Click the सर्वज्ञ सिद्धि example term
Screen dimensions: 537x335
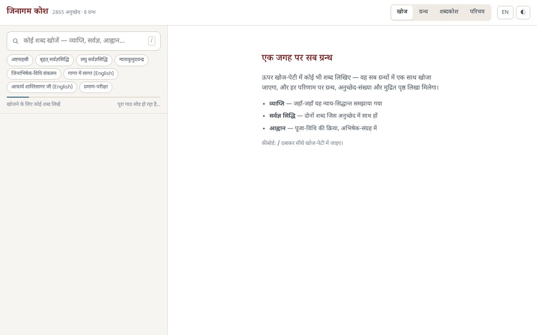(282, 116)
